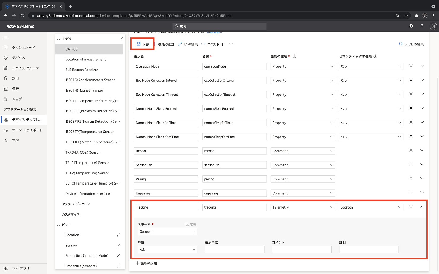Open capability type dropdown for Tracking
This screenshot has height=274, width=439.
(303, 207)
